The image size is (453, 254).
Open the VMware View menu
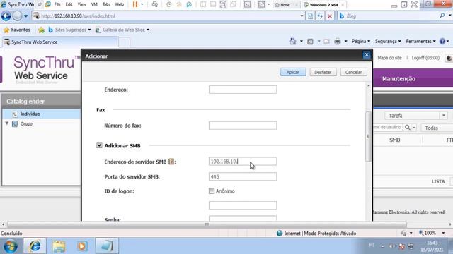[81, 4]
